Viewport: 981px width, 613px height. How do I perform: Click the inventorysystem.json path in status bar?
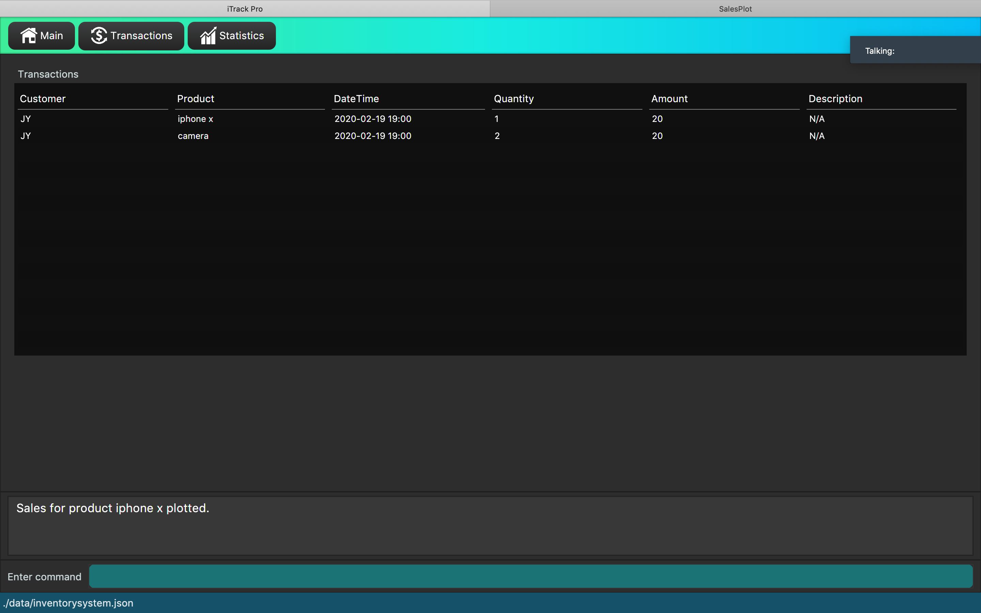(x=68, y=603)
